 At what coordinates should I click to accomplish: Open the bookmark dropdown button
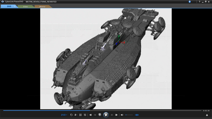click(76, 115)
